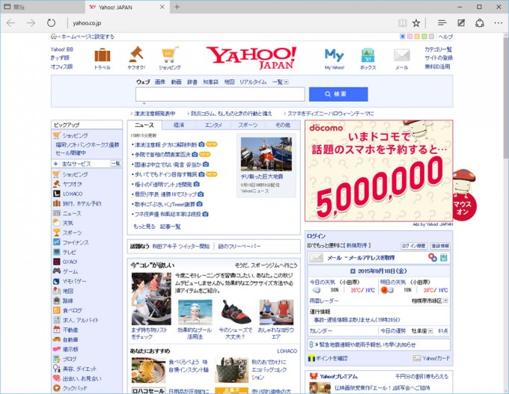Select the 知恵袋 search tab
This screenshot has width=509, height=394.
pyautogui.click(x=210, y=82)
